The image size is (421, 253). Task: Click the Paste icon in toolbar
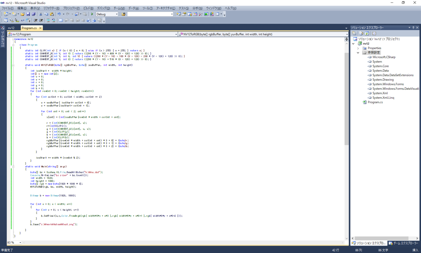tap(52, 14)
